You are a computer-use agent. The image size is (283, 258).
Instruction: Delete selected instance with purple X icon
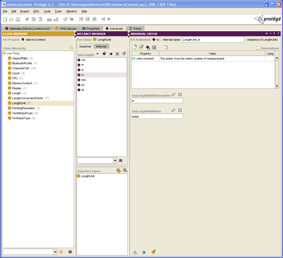[117, 54]
